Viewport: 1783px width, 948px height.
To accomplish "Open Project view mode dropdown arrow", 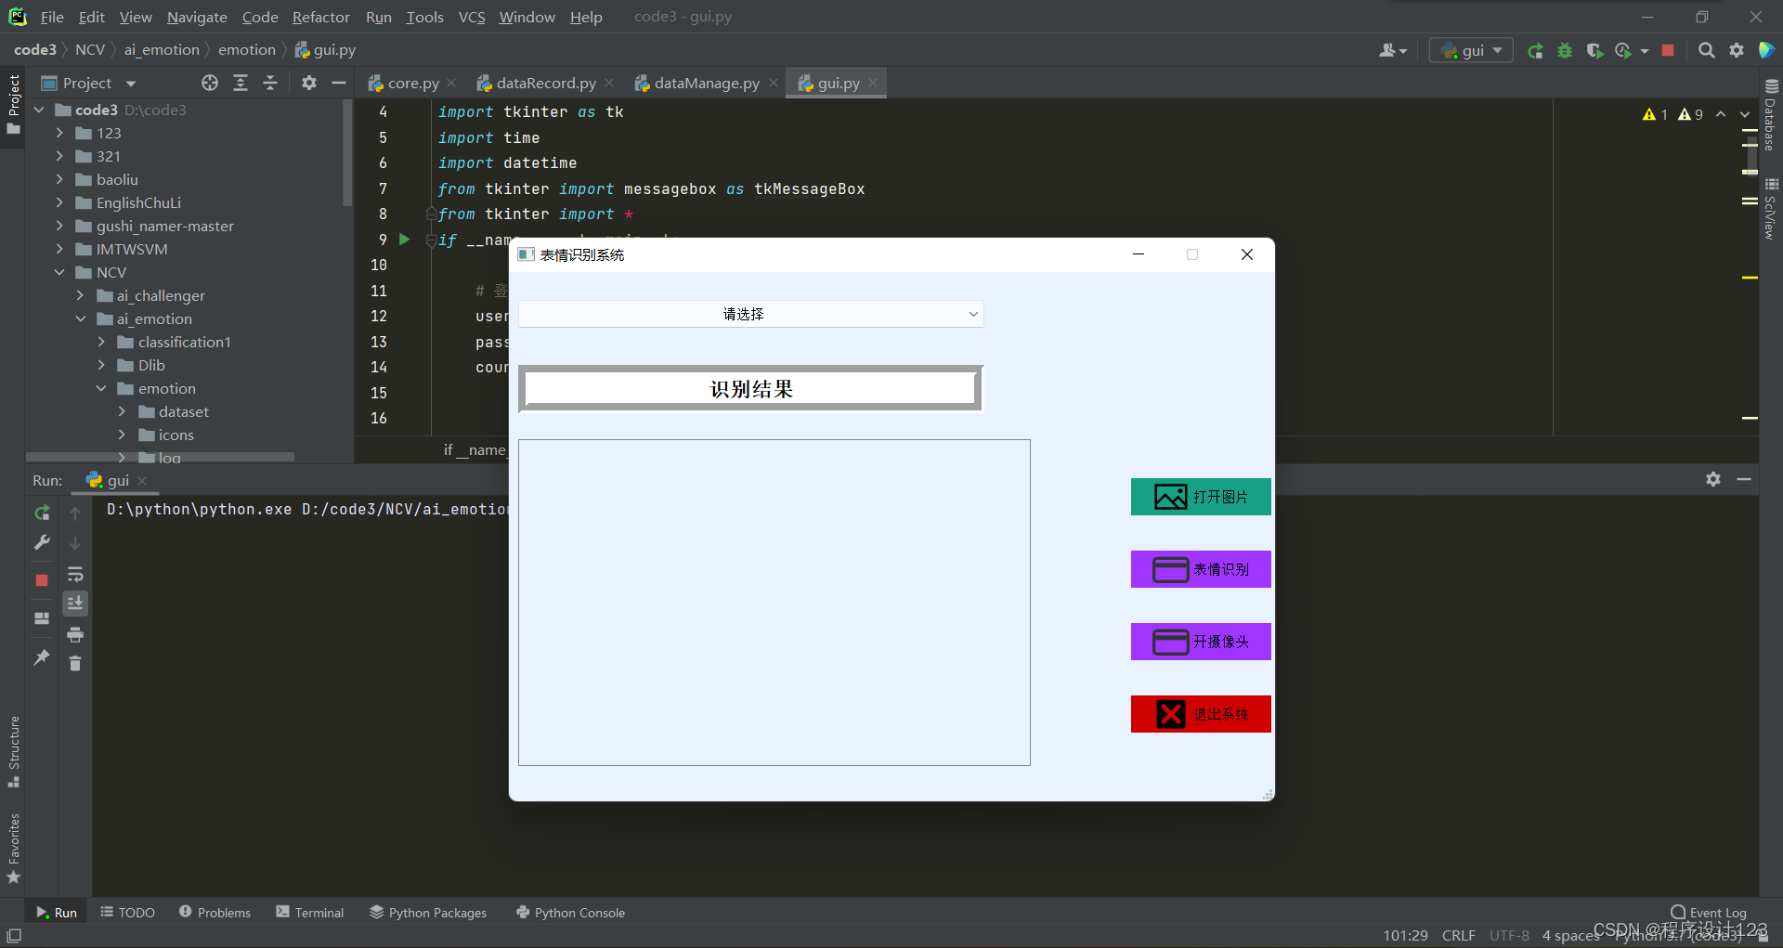I will coord(131,84).
